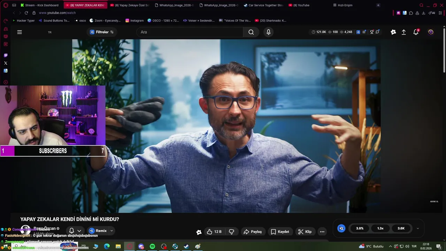This screenshot has height=251, width=446.
Task: Open the browser tab search magnifier
Action: (421, 5)
